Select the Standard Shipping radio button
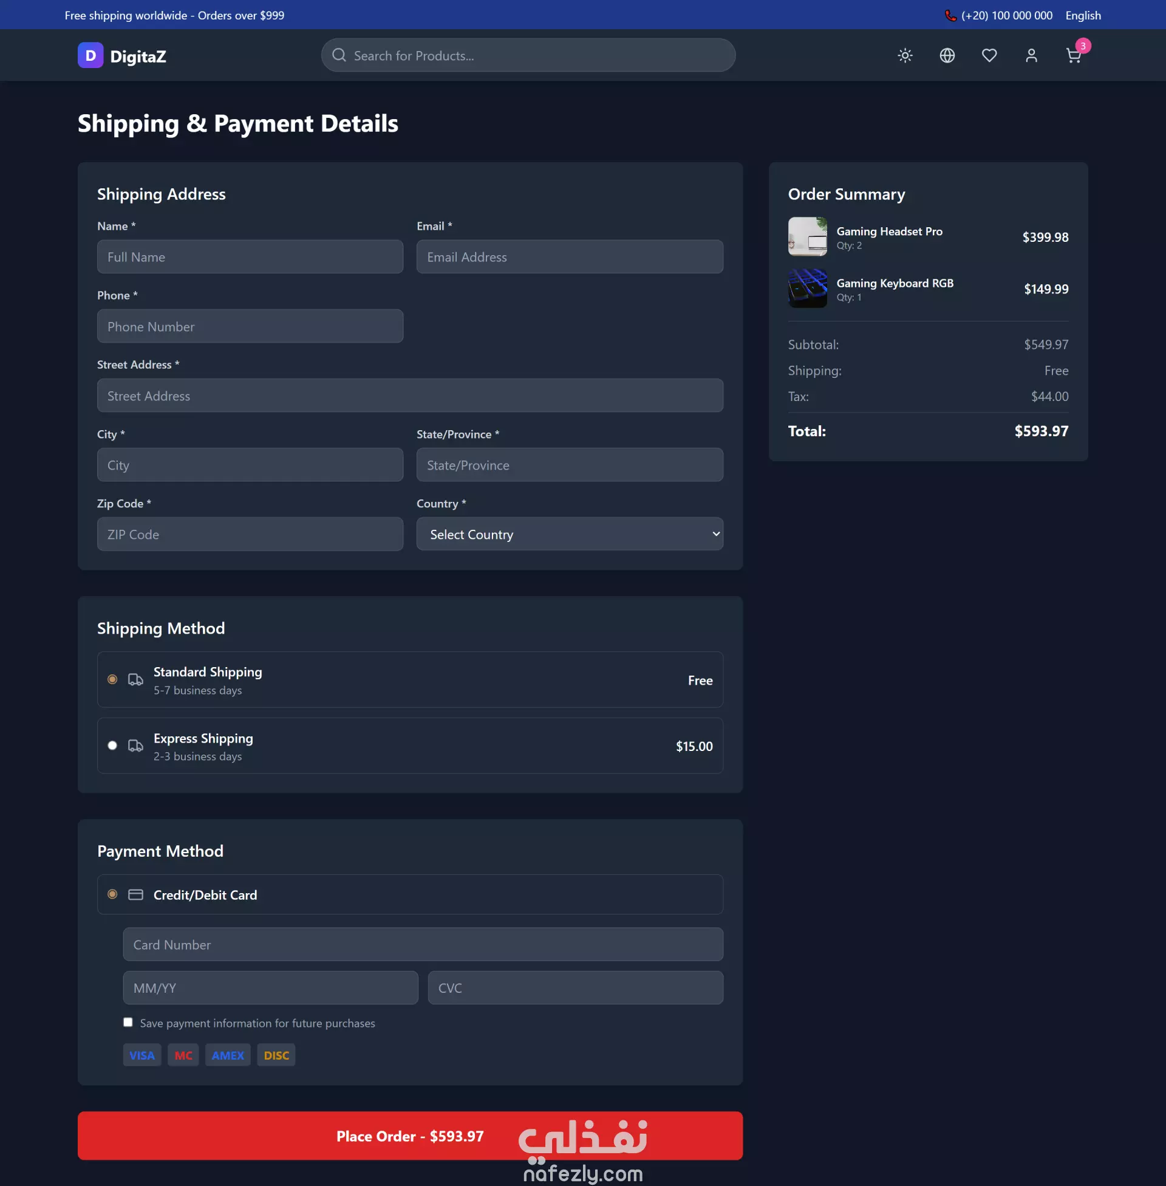This screenshot has height=1186, width=1166. 113,679
